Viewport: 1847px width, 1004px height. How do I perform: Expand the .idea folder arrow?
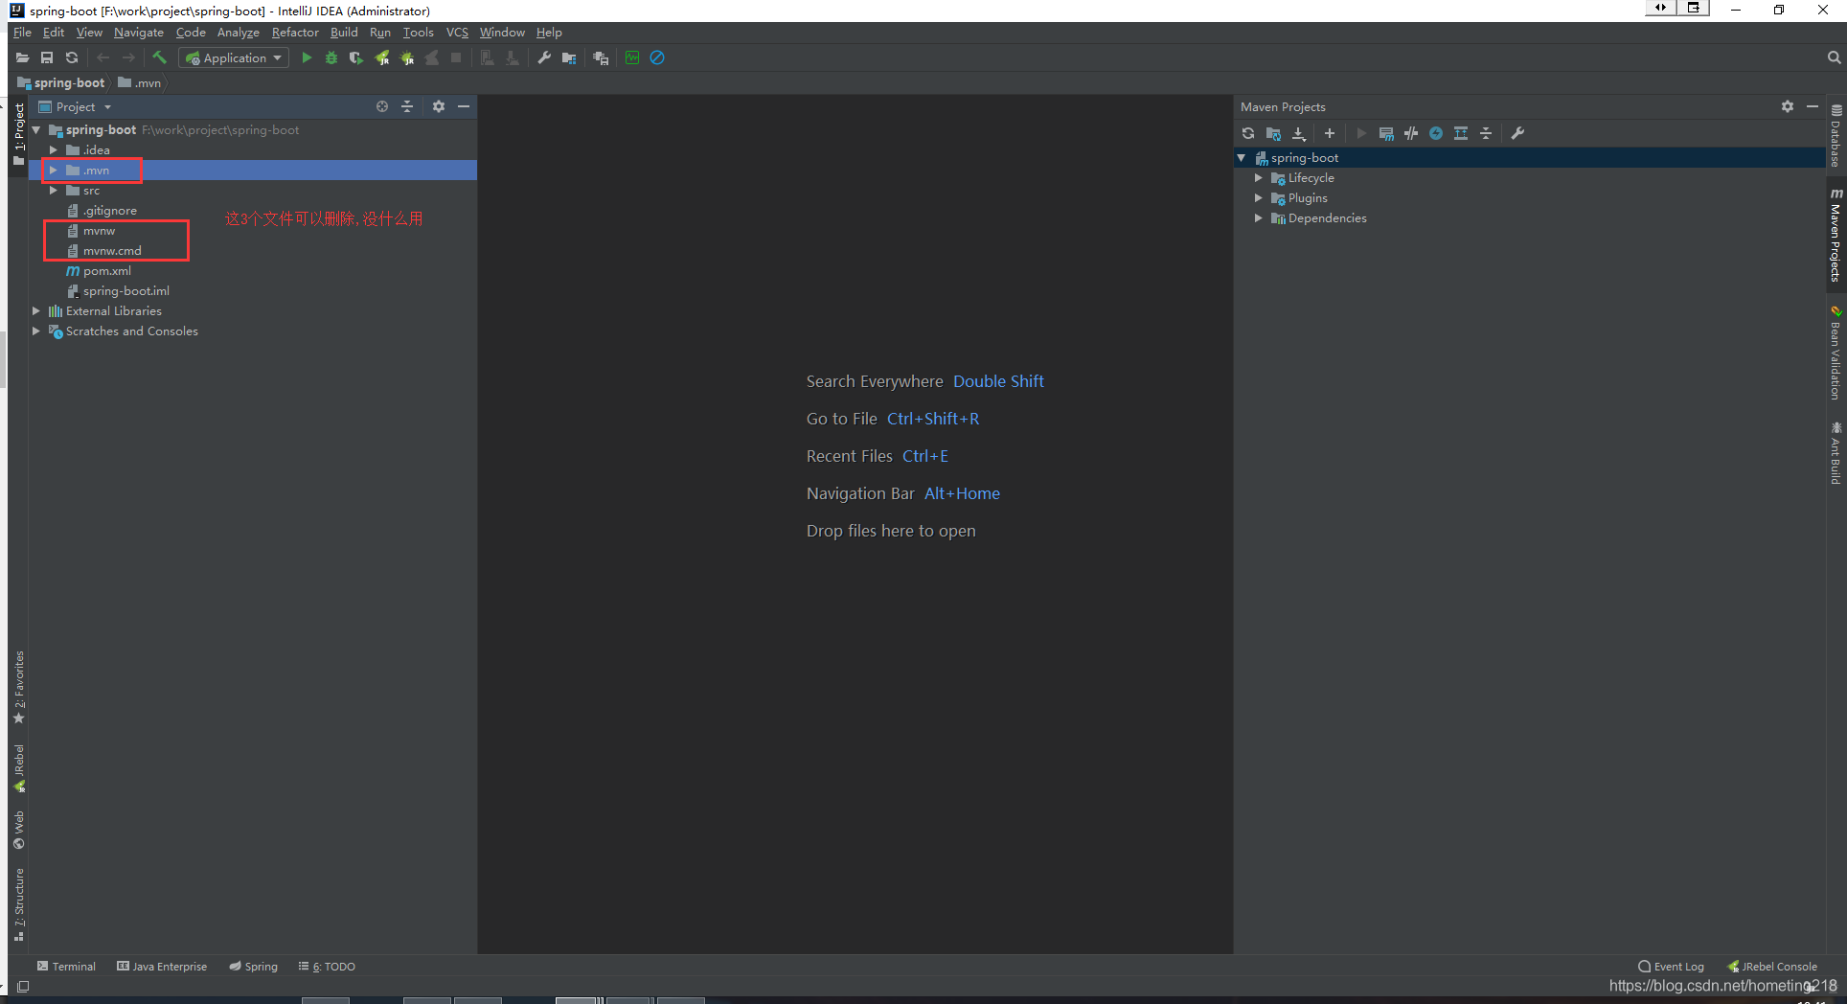coord(54,150)
